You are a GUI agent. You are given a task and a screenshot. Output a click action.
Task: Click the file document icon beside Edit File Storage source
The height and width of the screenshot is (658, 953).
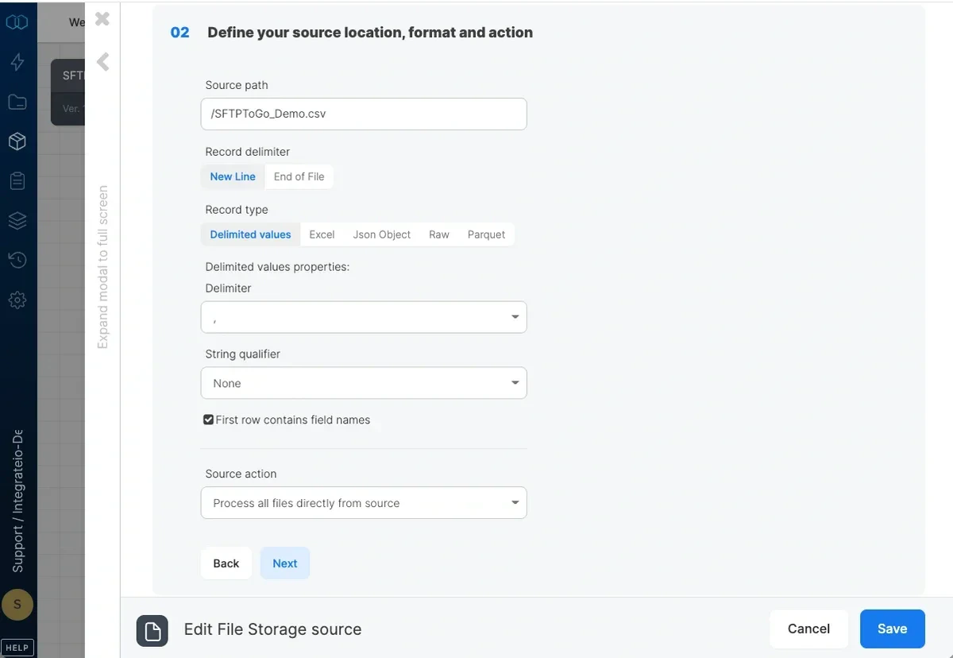(152, 631)
